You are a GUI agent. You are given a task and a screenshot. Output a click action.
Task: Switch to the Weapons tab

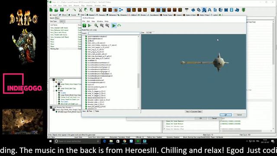[x=122, y=15]
